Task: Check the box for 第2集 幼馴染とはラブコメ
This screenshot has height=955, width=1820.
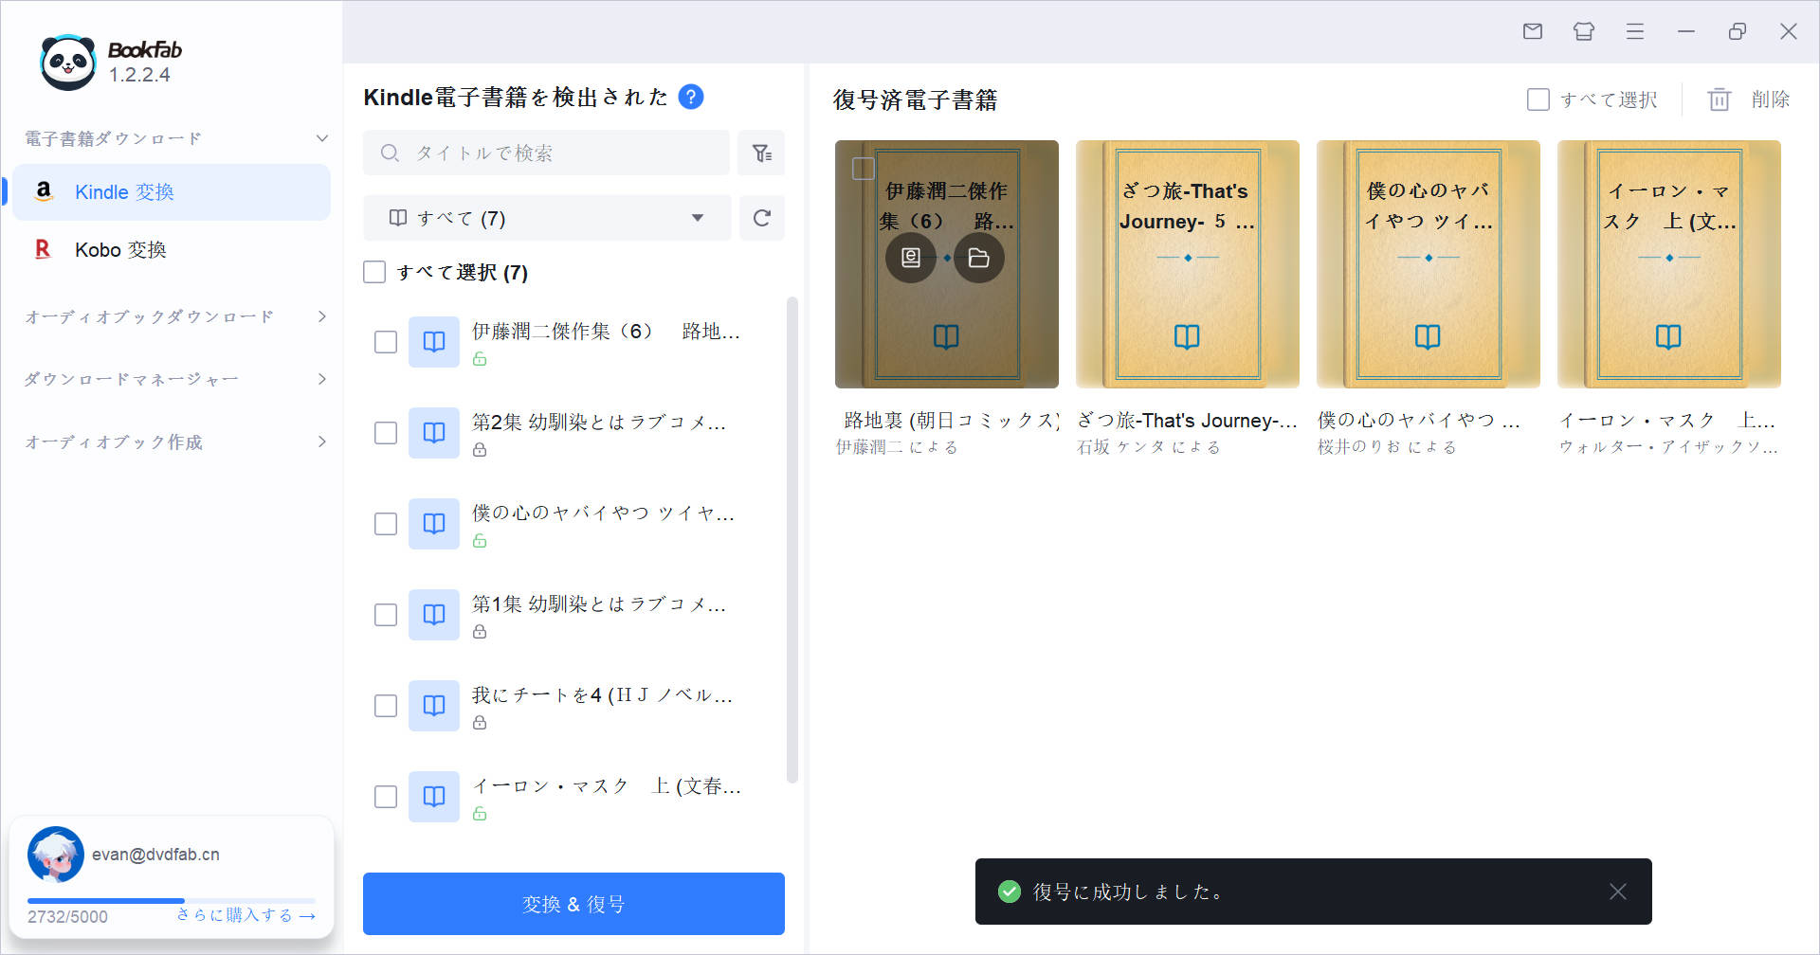Action: pos(385,433)
